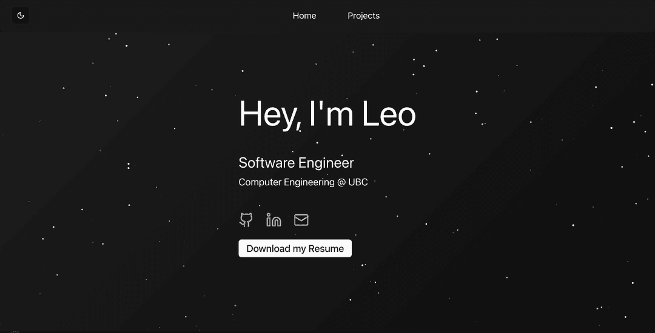Select the "Hey, I'm Leo" heading

click(x=327, y=114)
